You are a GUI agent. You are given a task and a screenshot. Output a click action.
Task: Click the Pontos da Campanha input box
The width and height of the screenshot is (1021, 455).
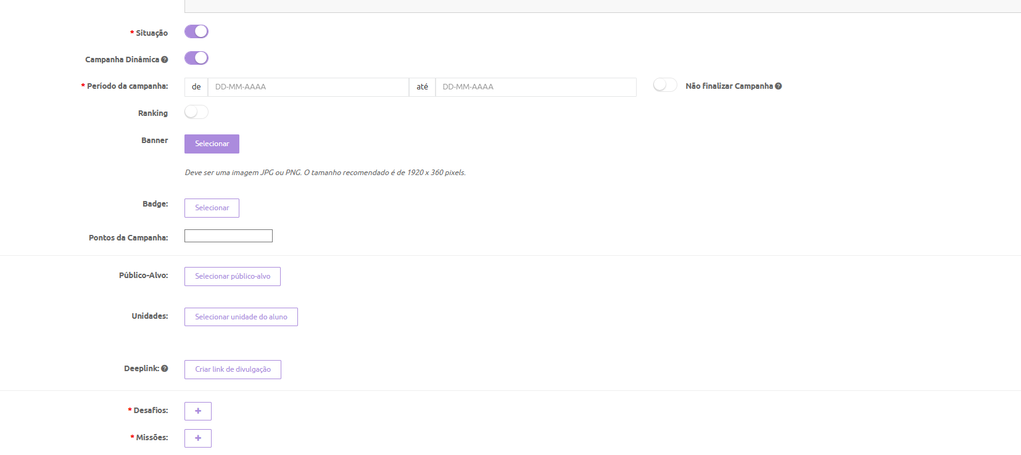[228, 236]
